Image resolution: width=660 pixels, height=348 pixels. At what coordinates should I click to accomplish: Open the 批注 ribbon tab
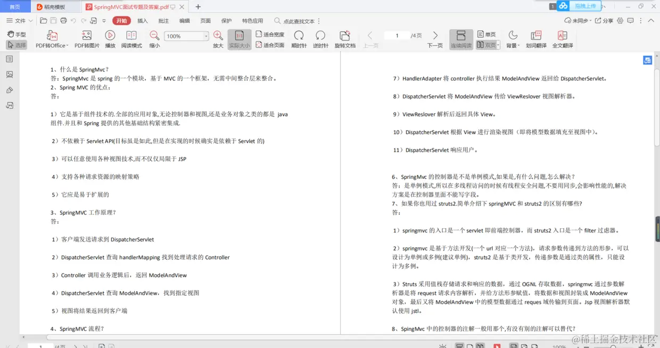click(x=163, y=21)
